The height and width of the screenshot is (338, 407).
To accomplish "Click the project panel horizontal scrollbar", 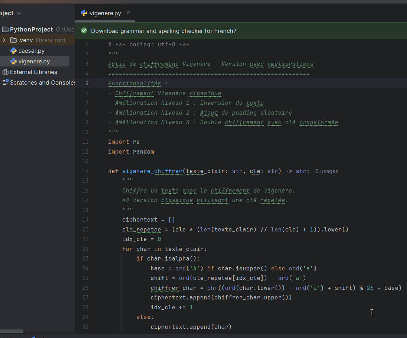I will click(x=12, y=331).
